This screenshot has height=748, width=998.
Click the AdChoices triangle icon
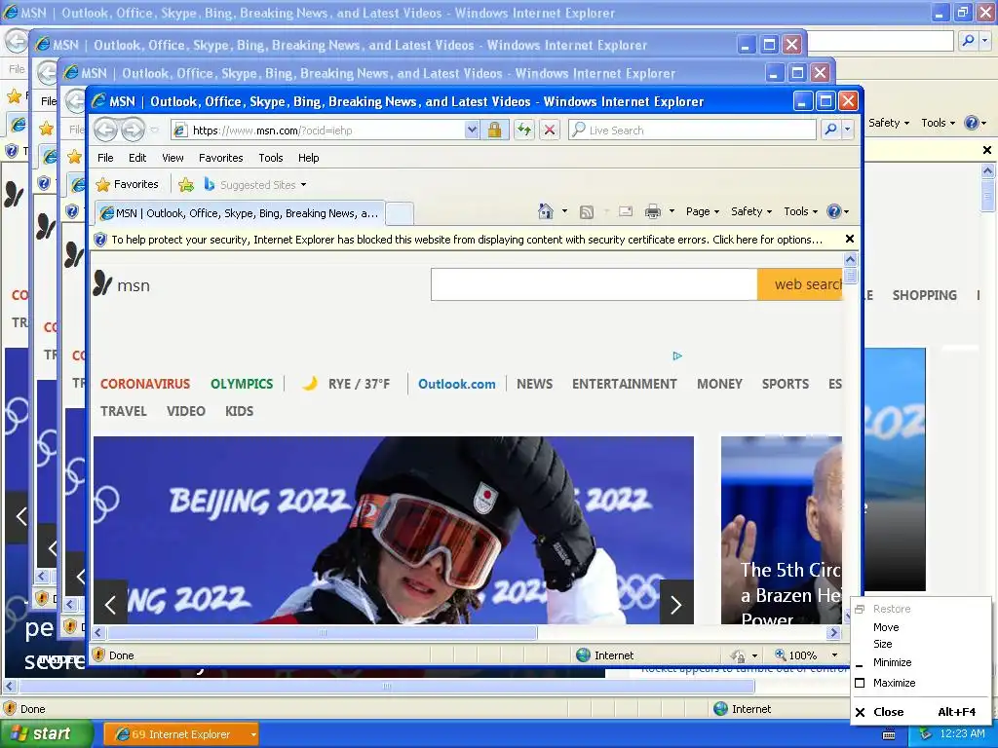pos(677,355)
